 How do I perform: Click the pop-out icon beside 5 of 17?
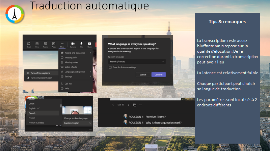[x=135, y=105]
